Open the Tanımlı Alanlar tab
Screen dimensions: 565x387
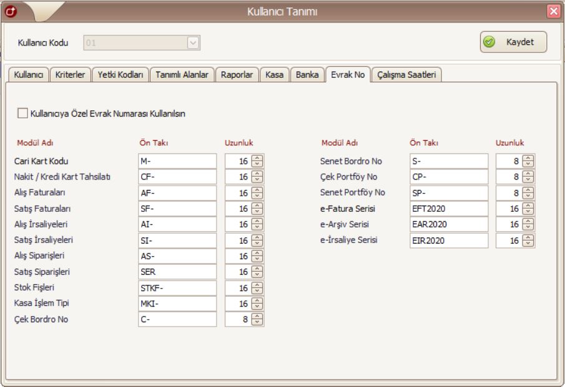tap(181, 75)
